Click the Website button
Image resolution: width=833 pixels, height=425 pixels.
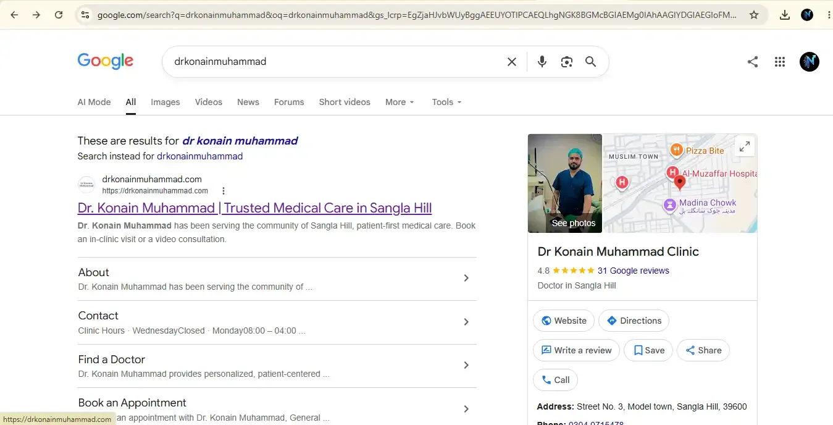pos(564,321)
